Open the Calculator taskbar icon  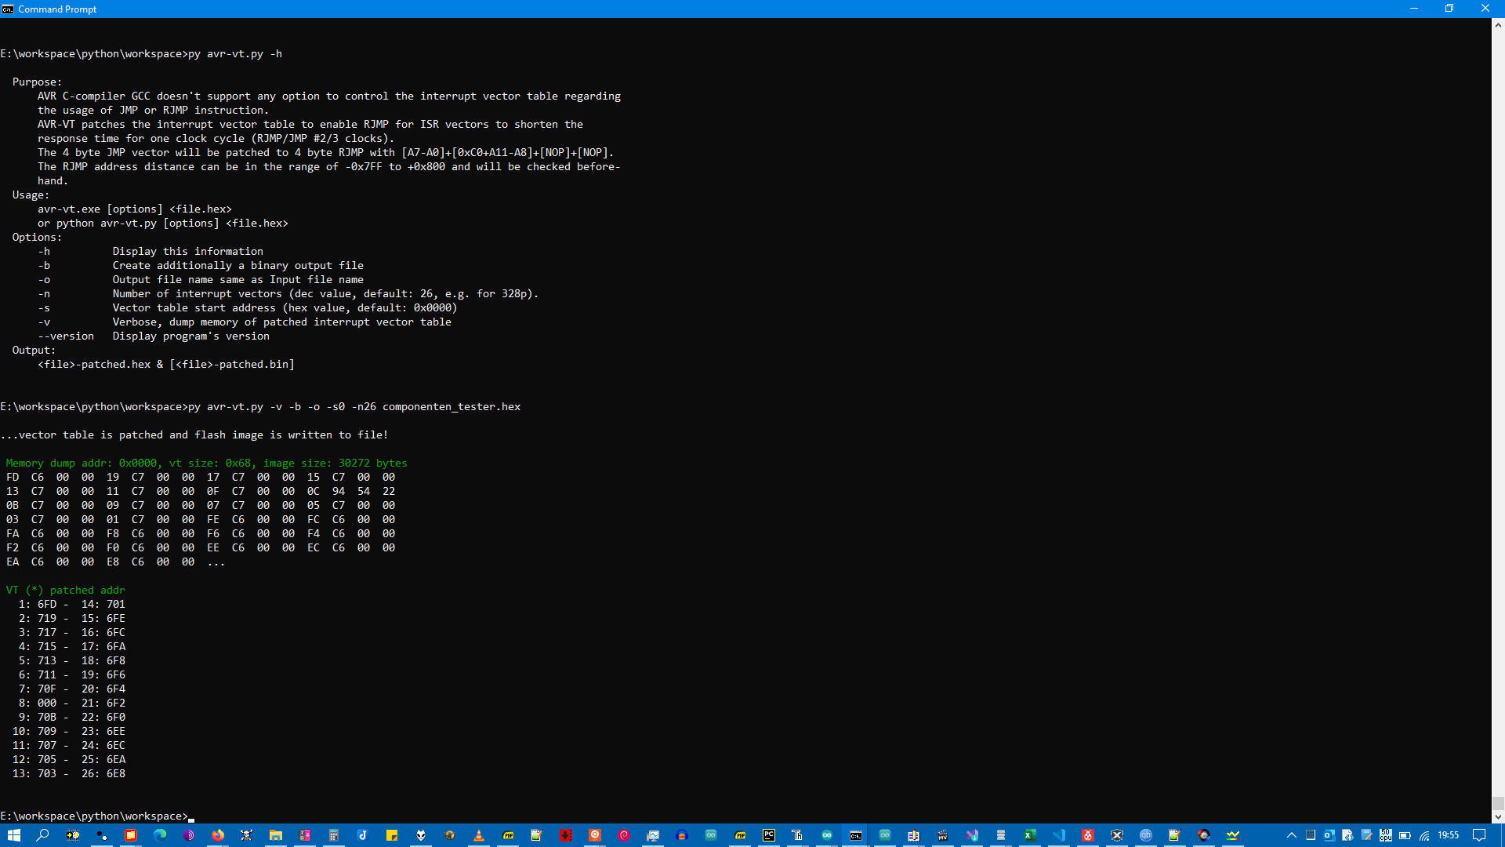point(334,835)
